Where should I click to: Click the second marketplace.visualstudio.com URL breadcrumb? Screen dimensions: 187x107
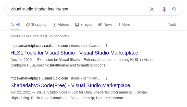click(x=39, y=78)
